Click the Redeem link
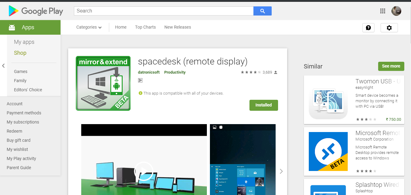Viewport: 411px width, 195px height. coord(14,131)
